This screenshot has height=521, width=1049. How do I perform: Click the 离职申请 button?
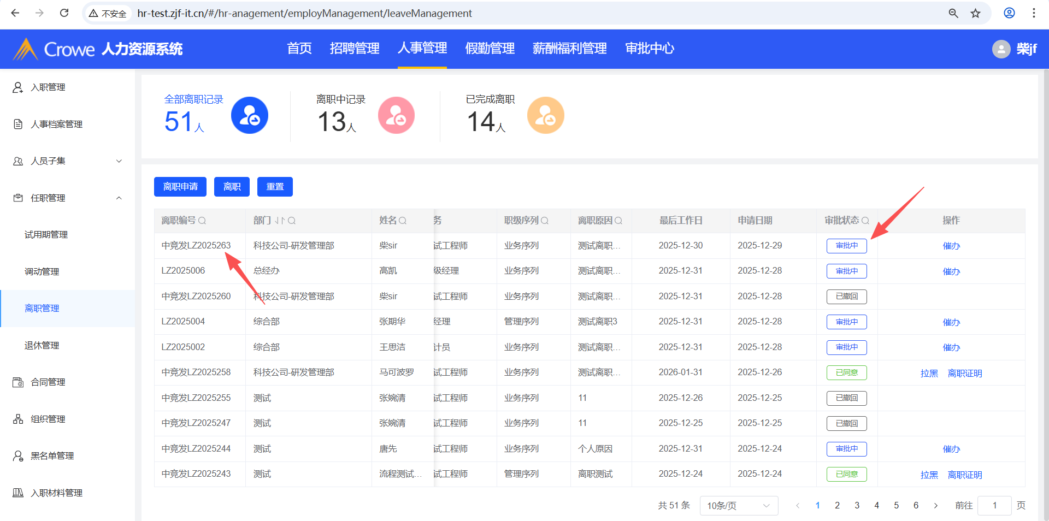click(x=180, y=187)
